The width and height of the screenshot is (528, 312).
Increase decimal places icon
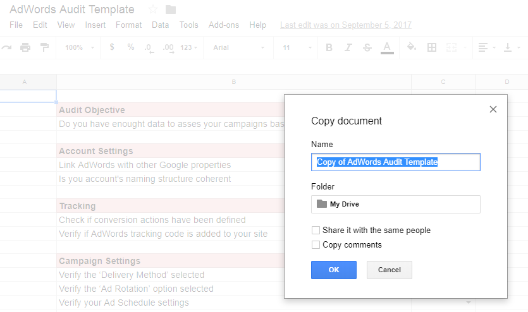tap(168, 48)
